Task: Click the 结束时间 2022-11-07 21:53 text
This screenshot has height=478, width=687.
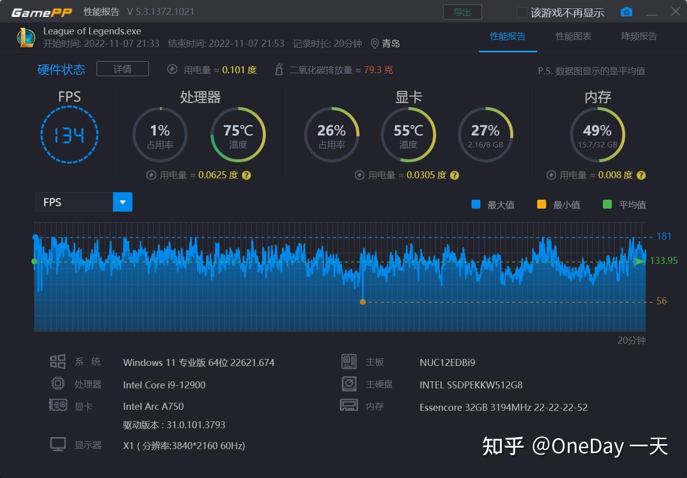Action: tap(226, 44)
